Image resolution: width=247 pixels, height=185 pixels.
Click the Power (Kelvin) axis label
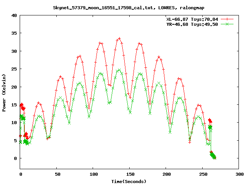pos(4,93)
